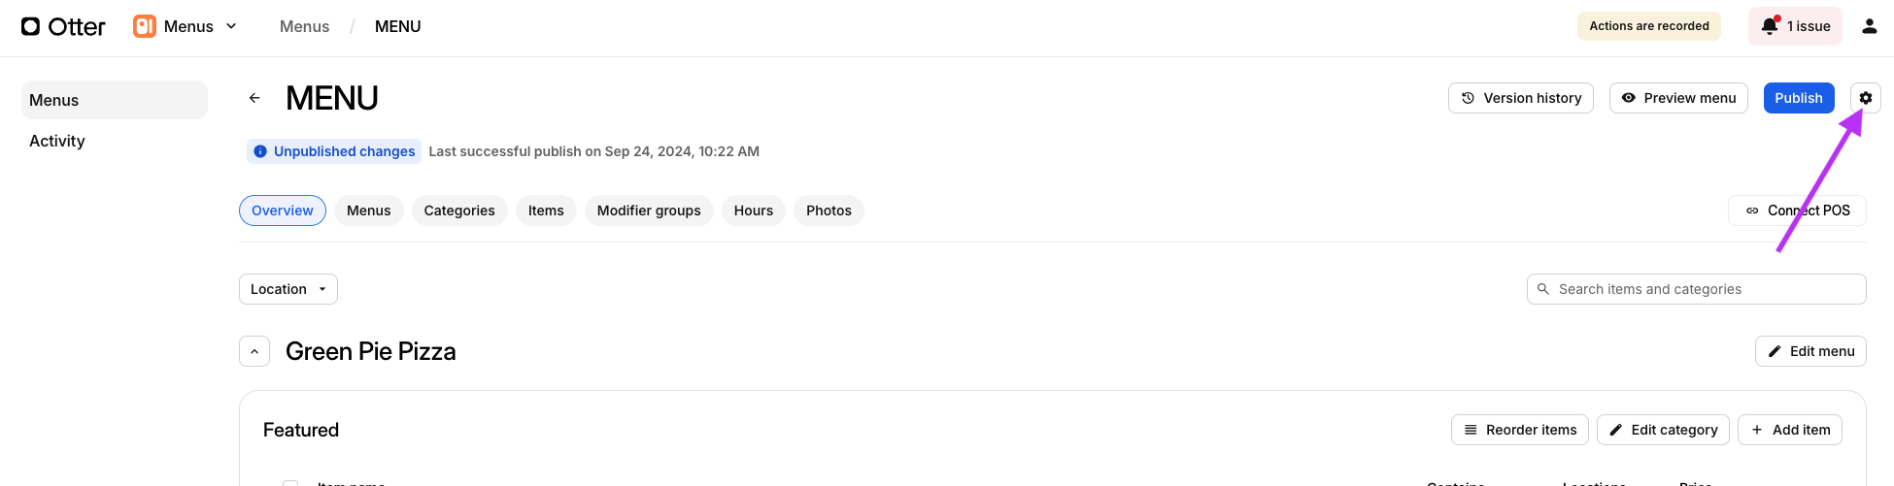The width and height of the screenshot is (1894, 486).
Task: Collapse the Green Pie Pizza section
Action: [x=254, y=351]
